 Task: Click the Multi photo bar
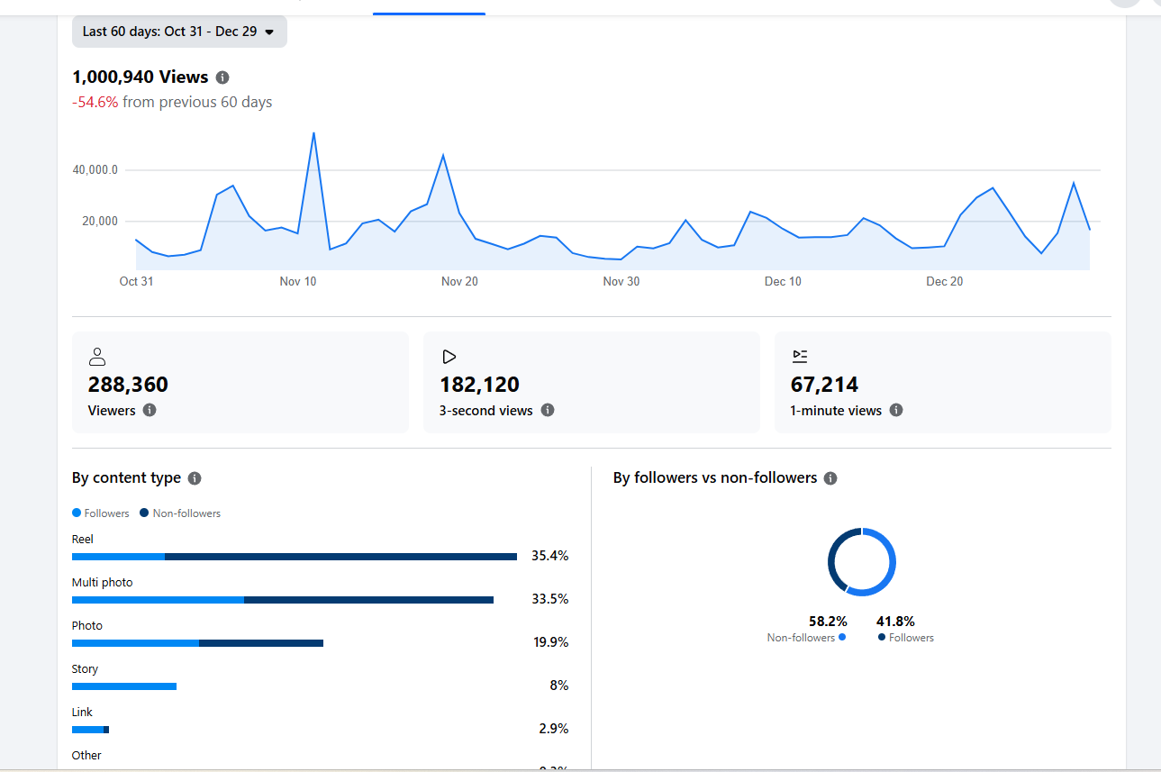pyautogui.click(x=282, y=600)
